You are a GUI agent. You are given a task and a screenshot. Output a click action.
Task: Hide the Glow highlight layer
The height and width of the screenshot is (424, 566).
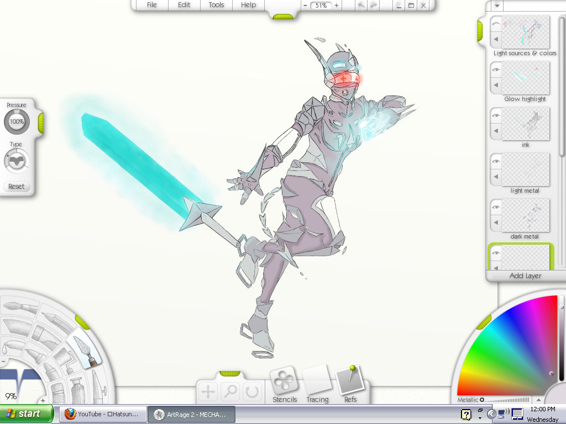[x=496, y=70]
